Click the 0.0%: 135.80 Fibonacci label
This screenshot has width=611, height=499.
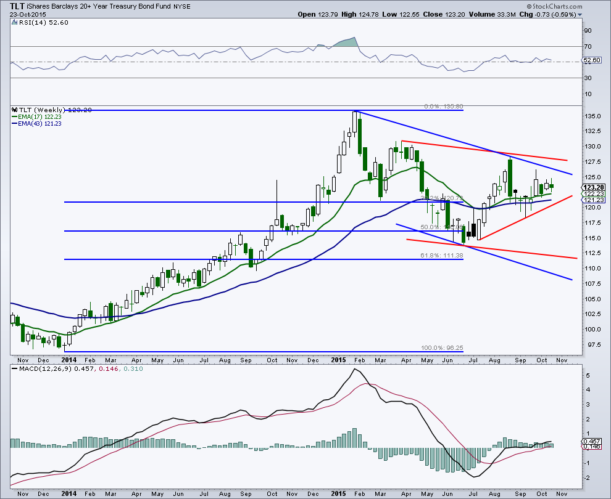(x=444, y=106)
